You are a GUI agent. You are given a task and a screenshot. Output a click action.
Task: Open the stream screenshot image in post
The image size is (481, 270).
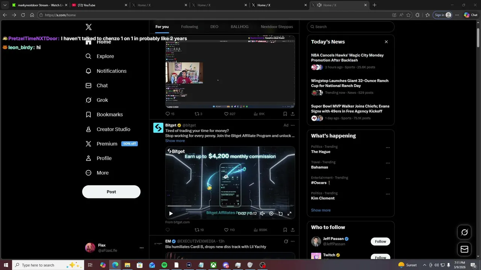(230, 72)
